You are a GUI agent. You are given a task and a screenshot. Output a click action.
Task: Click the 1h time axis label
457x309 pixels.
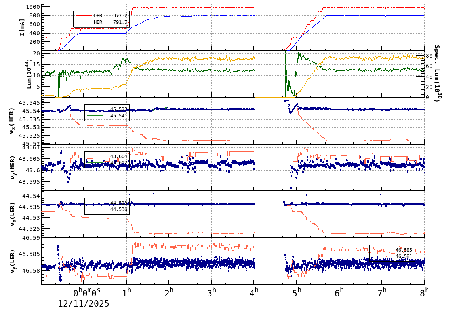pos(126,292)
